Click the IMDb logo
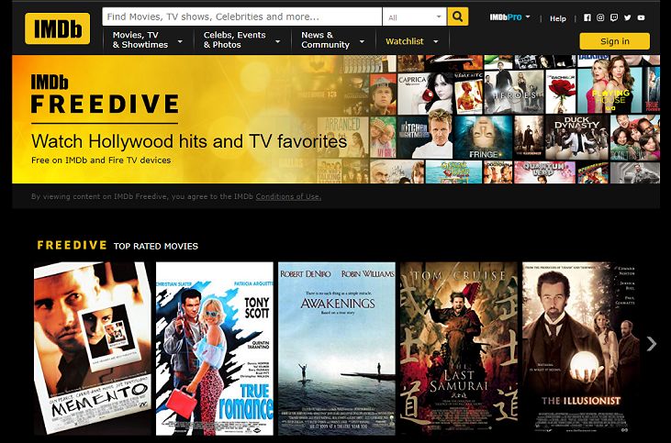The width and height of the screenshot is (671, 443). (57, 28)
